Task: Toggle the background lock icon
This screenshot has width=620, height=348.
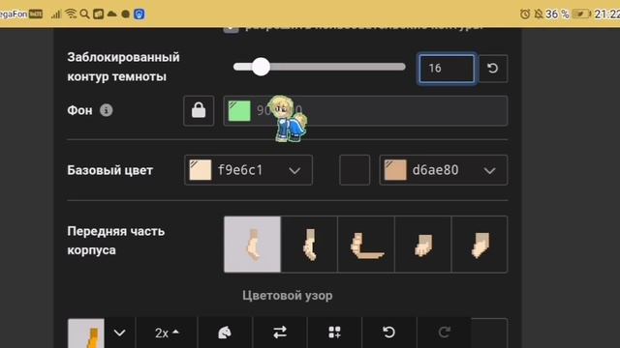Action: (x=199, y=110)
